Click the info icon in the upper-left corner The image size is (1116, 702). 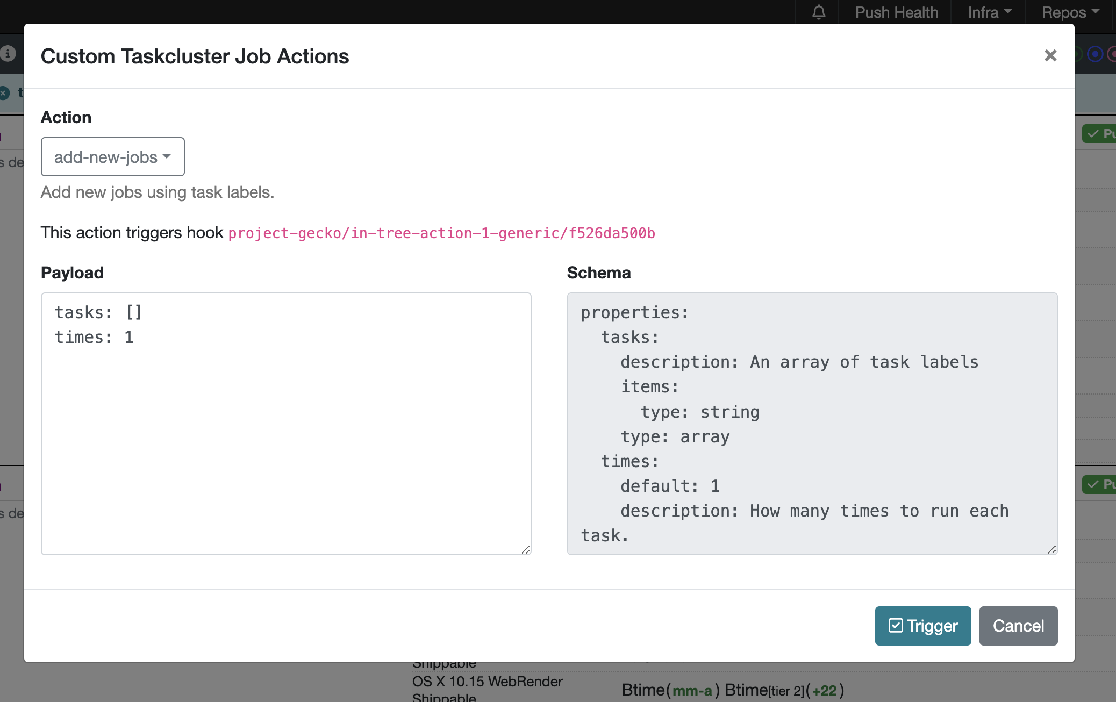pos(8,54)
